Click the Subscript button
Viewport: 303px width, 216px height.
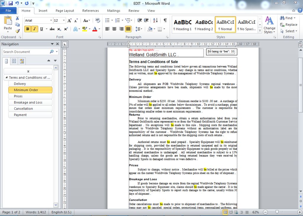click(59, 29)
